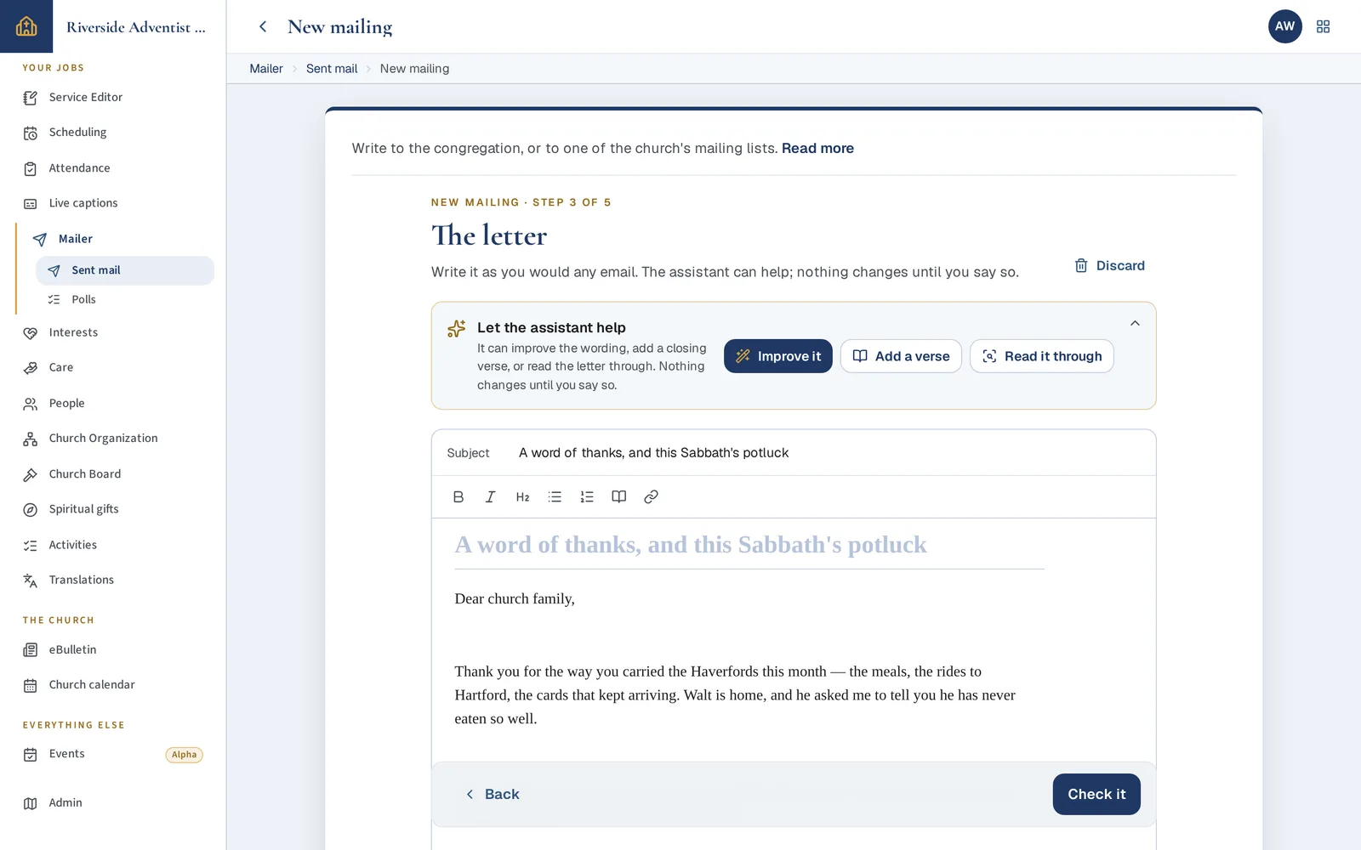Go back using the header arrow
Image resolution: width=1361 pixels, height=850 pixels.
click(x=263, y=26)
